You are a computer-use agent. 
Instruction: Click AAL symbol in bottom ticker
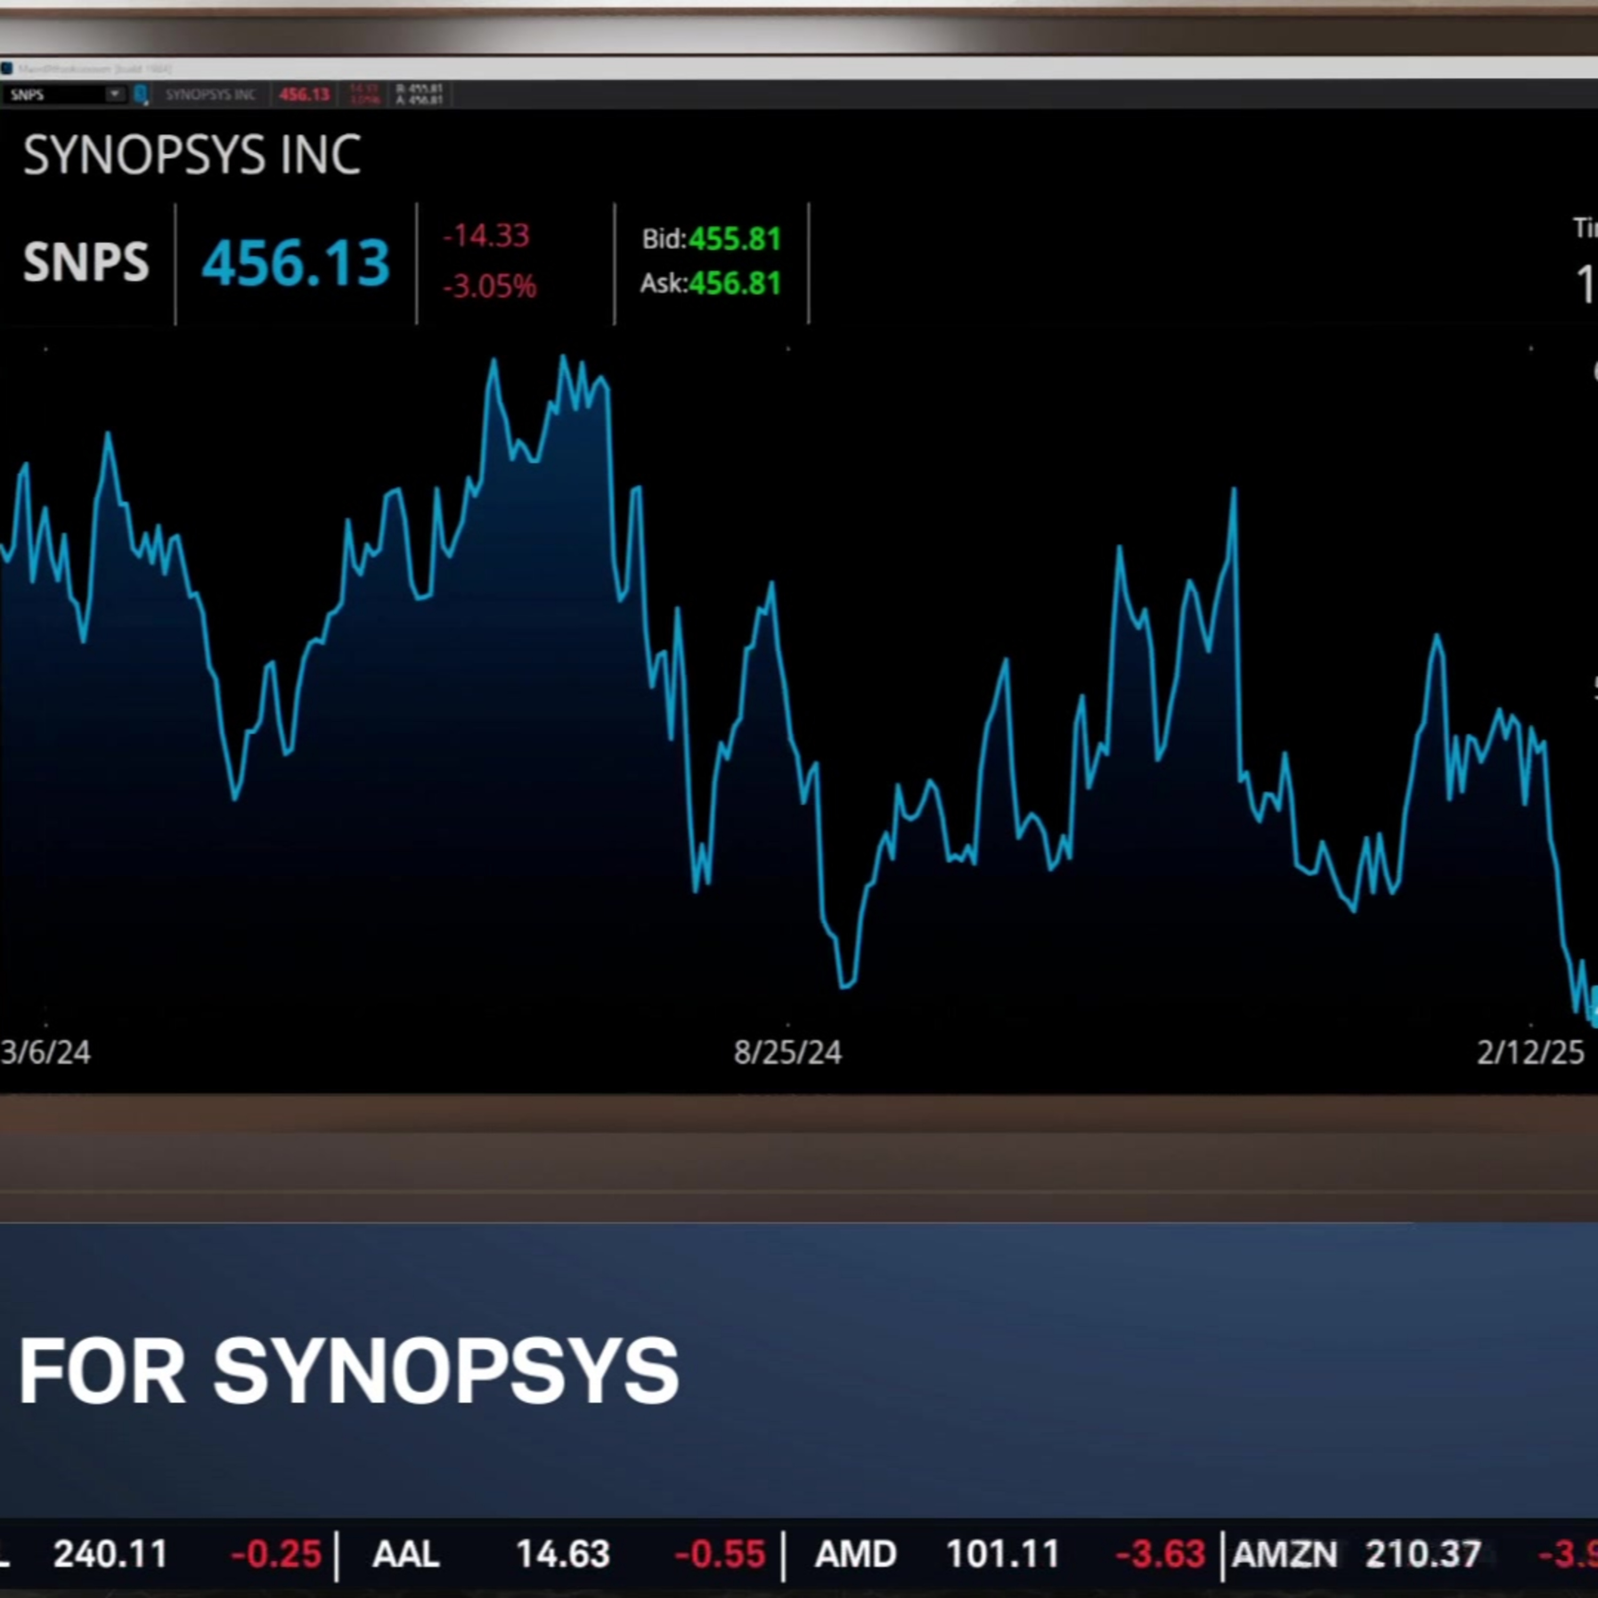pyautogui.click(x=405, y=1554)
